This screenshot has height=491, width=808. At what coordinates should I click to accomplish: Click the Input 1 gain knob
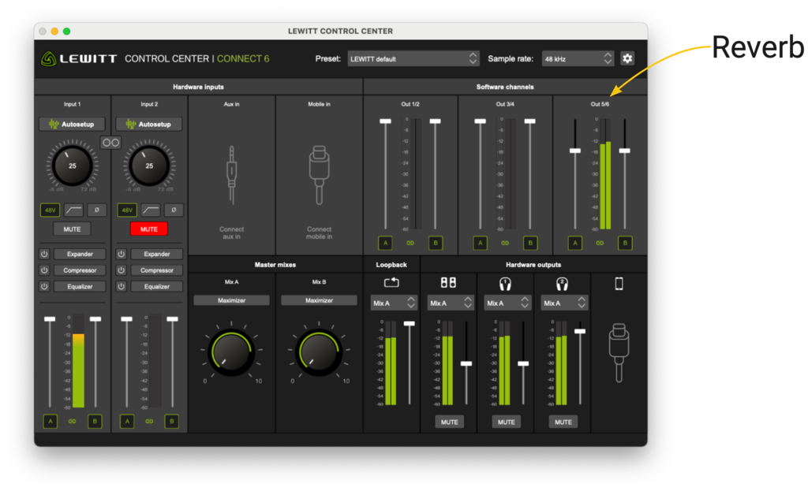[x=72, y=166]
